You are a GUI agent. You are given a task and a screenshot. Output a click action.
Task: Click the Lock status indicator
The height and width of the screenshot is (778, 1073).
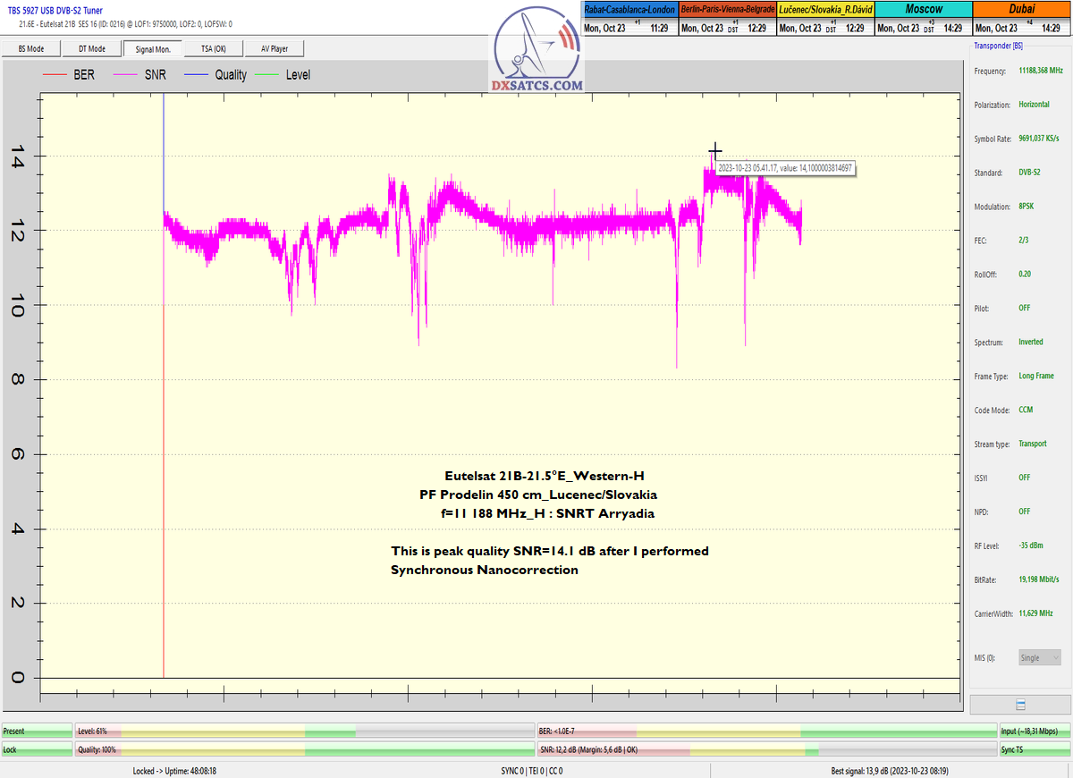[x=37, y=749]
